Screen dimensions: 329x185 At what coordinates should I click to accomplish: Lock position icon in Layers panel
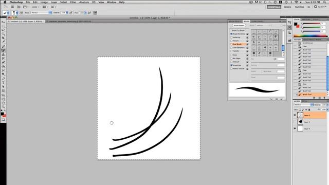[x=306, y=109]
